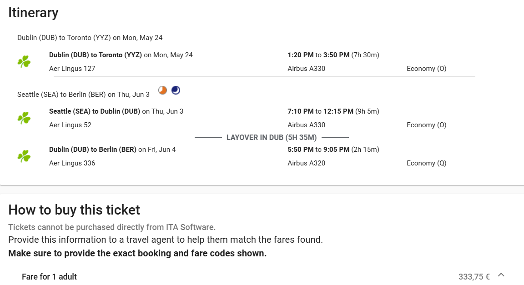This screenshot has height=285, width=524.
Task: Click the blue overnight moon icon
Action: 176,90
